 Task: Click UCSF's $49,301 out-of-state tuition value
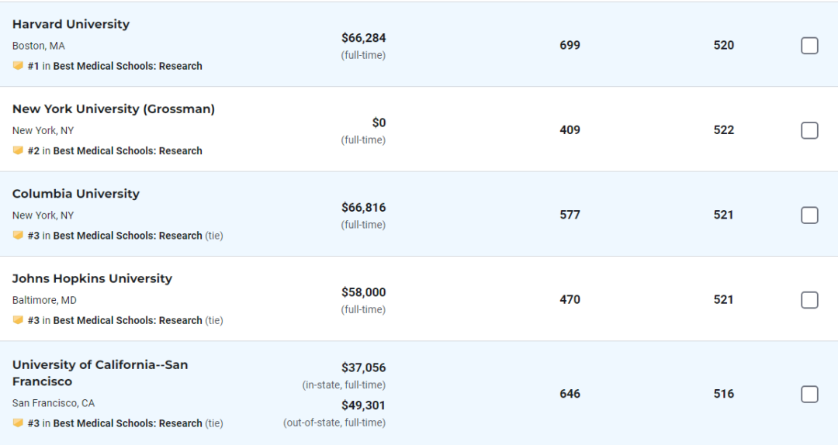pos(363,405)
